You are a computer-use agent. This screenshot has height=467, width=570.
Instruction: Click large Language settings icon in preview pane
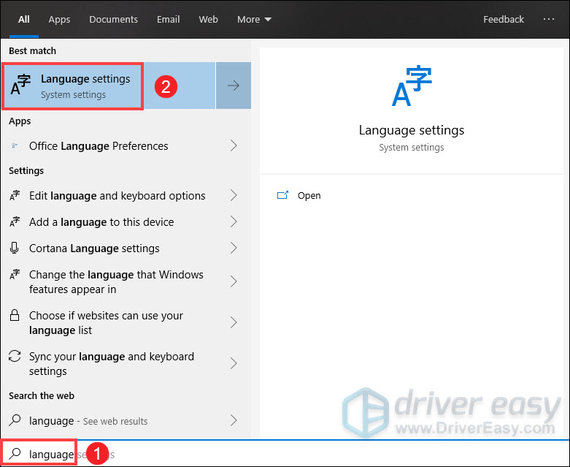pos(412,86)
